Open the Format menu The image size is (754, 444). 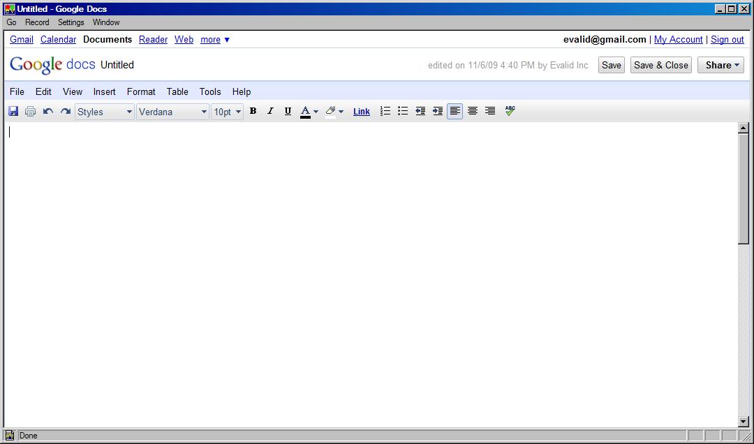pyautogui.click(x=141, y=91)
